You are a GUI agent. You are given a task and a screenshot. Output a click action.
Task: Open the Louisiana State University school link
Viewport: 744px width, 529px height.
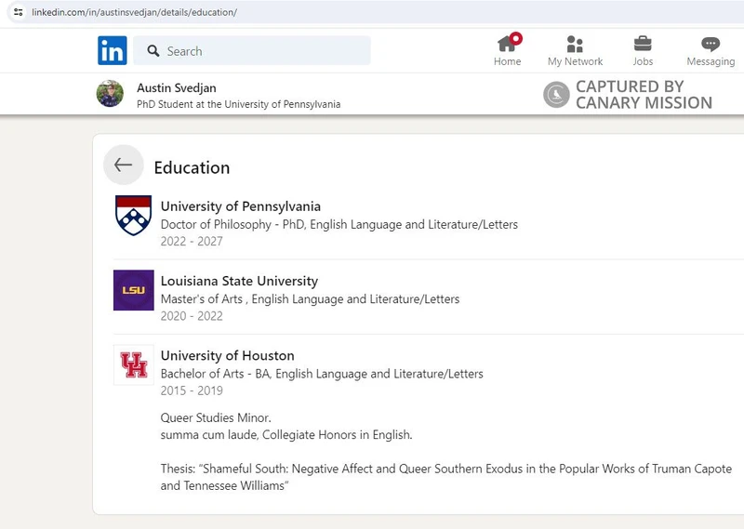tap(239, 281)
